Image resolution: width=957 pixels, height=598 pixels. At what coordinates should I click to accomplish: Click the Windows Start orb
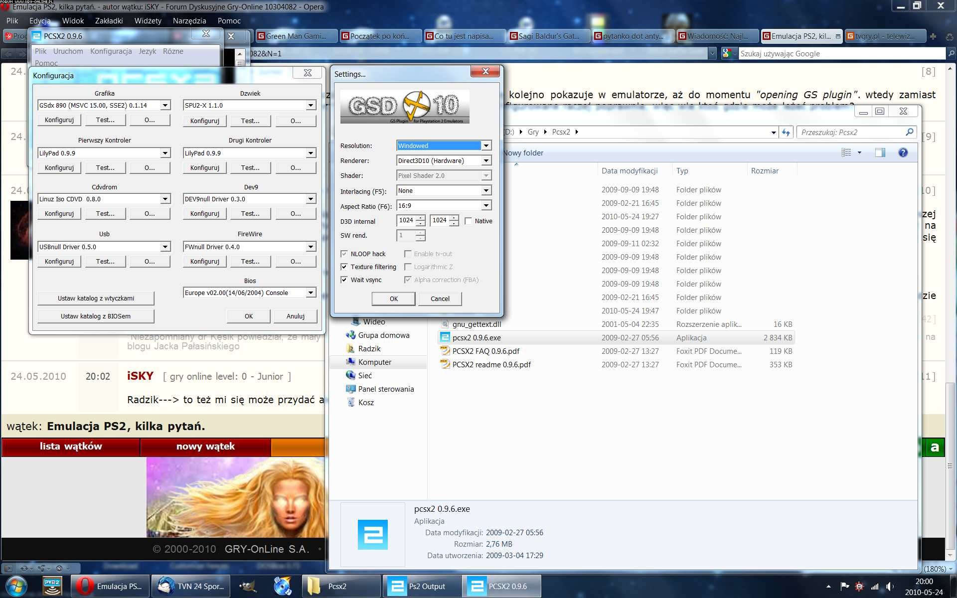pos(16,587)
